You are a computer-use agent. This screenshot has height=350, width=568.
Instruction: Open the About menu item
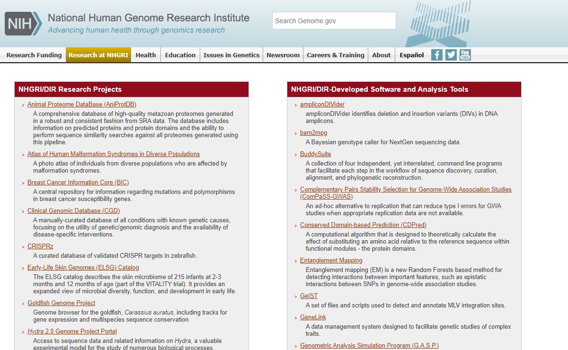(382, 55)
